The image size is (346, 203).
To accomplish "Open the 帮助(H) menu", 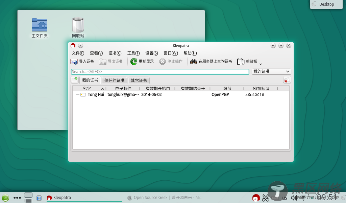I will [190, 53].
